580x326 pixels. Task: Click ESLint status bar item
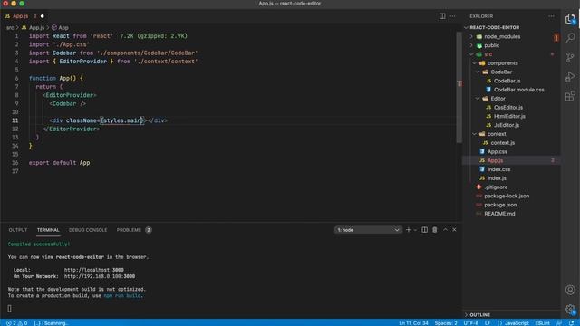point(542,323)
